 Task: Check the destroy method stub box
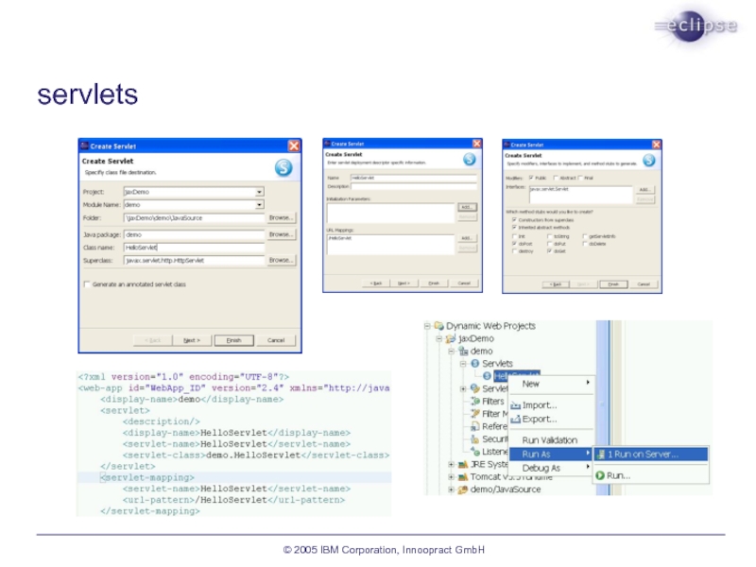tap(514, 251)
